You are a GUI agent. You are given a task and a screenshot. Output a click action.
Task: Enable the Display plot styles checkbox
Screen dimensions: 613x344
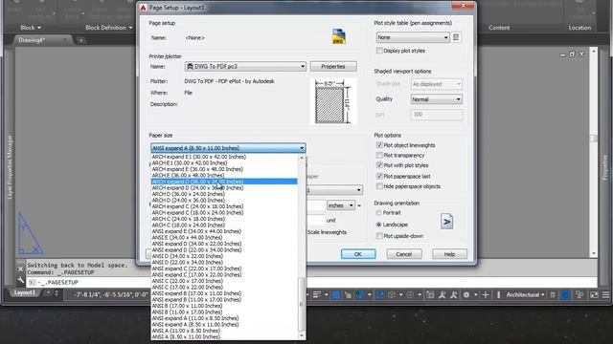(x=379, y=51)
